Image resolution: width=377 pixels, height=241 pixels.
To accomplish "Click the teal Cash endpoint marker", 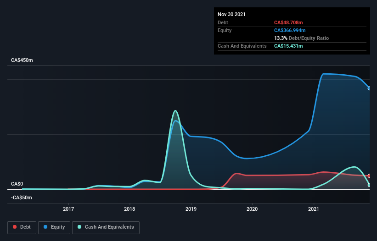I will [369, 185].
